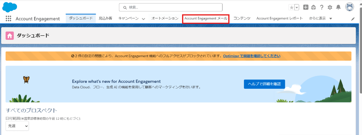Open the favorites list dropdown arrow

297,8
